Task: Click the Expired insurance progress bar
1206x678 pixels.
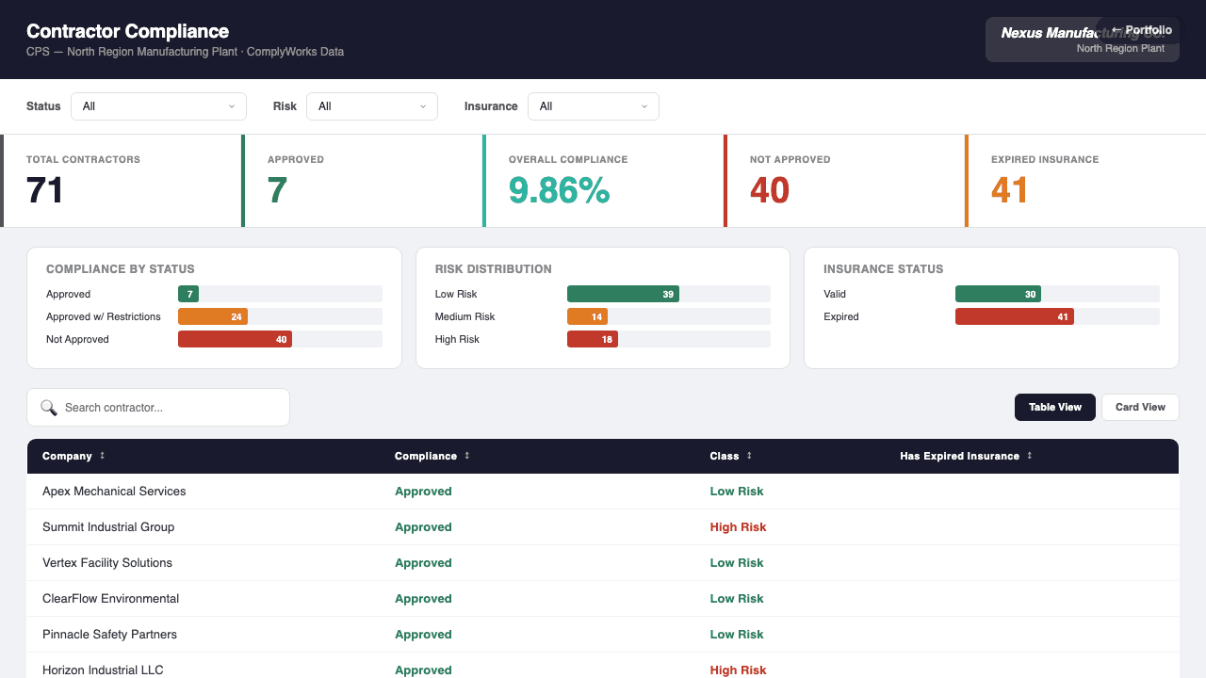Action: 1015,316
